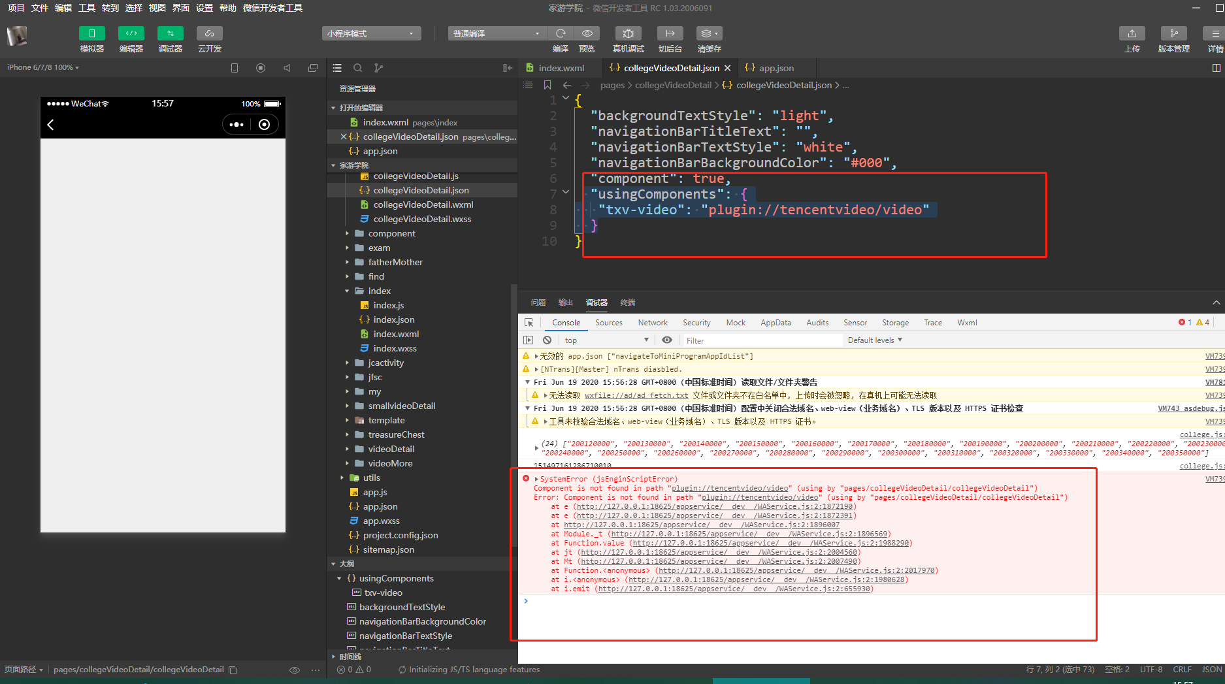The height and width of the screenshot is (684, 1225).
Task: Collapse the explorer sidebar icon
Action: [x=508, y=68]
